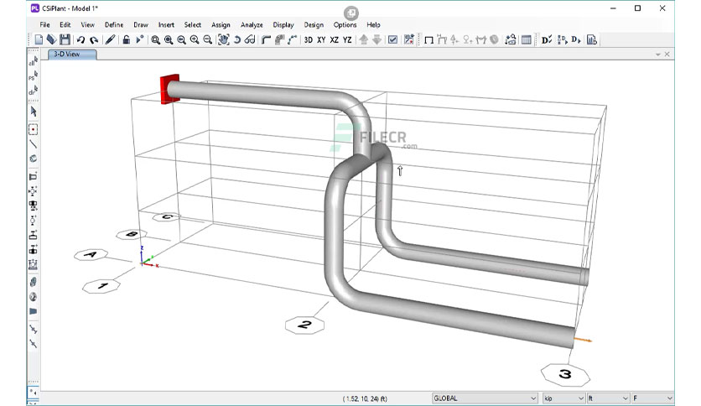This screenshot has width=701, height=406.
Task: Click the Save (floppy disk) icon
Action: [65, 39]
